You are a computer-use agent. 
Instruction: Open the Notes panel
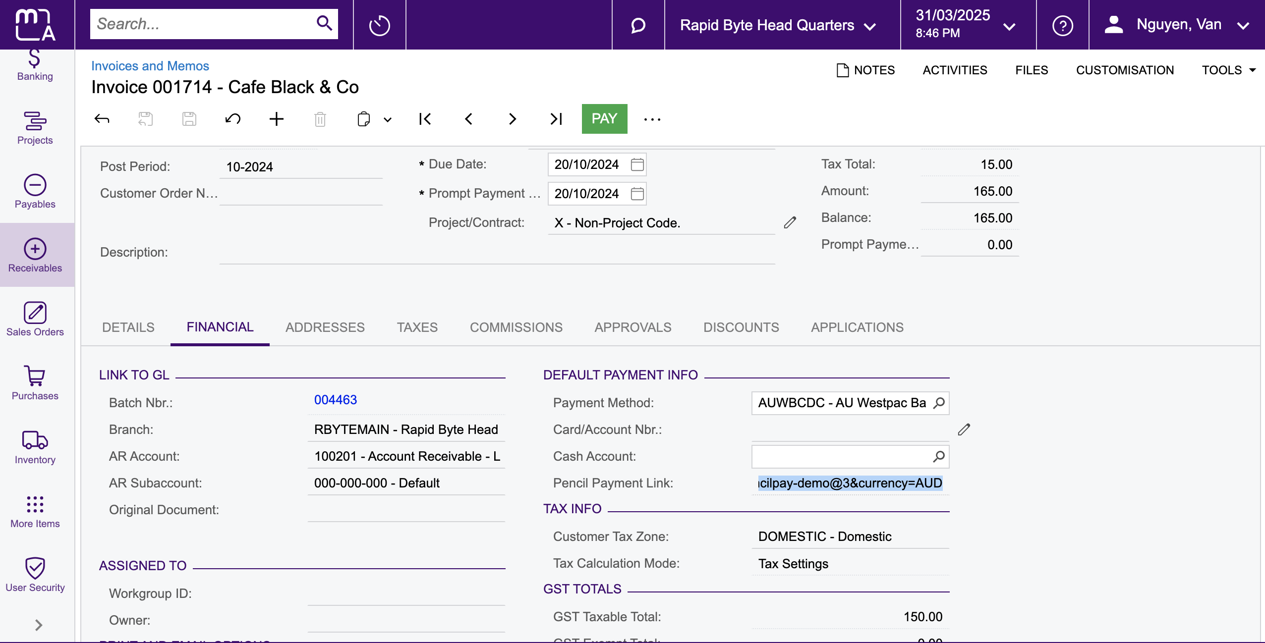click(866, 70)
